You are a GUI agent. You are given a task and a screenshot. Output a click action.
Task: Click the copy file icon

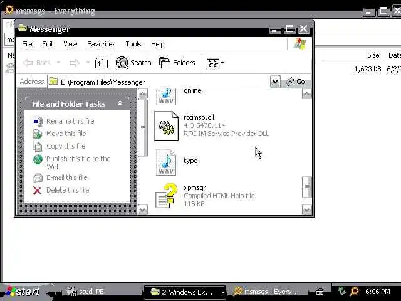pyautogui.click(x=38, y=147)
